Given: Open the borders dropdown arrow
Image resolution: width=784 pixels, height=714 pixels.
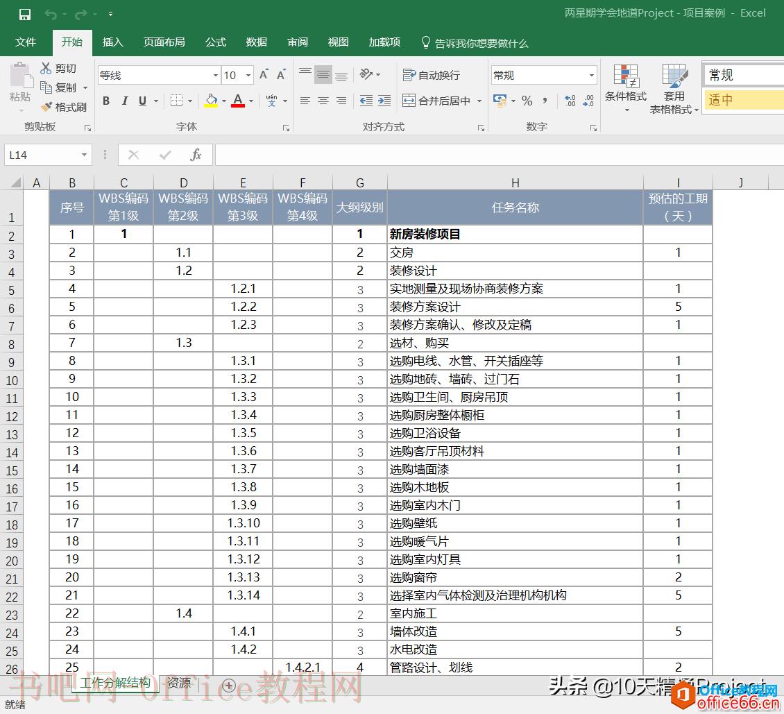Looking at the screenshot, I should (x=191, y=101).
